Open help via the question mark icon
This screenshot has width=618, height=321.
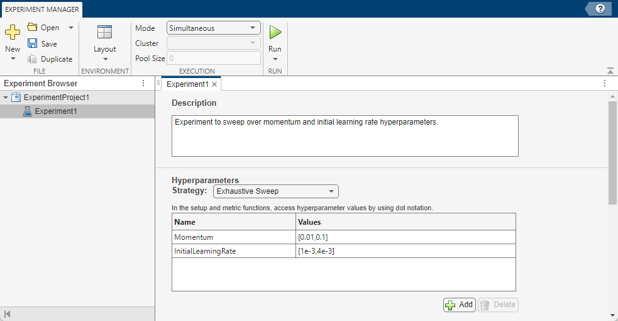pyautogui.click(x=600, y=9)
